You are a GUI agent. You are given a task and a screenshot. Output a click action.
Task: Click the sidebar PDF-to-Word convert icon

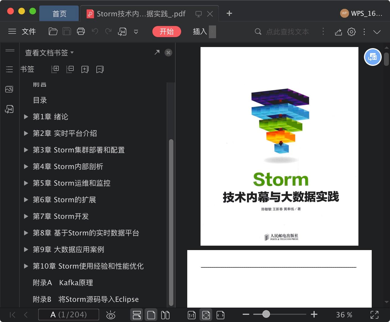(9, 109)
